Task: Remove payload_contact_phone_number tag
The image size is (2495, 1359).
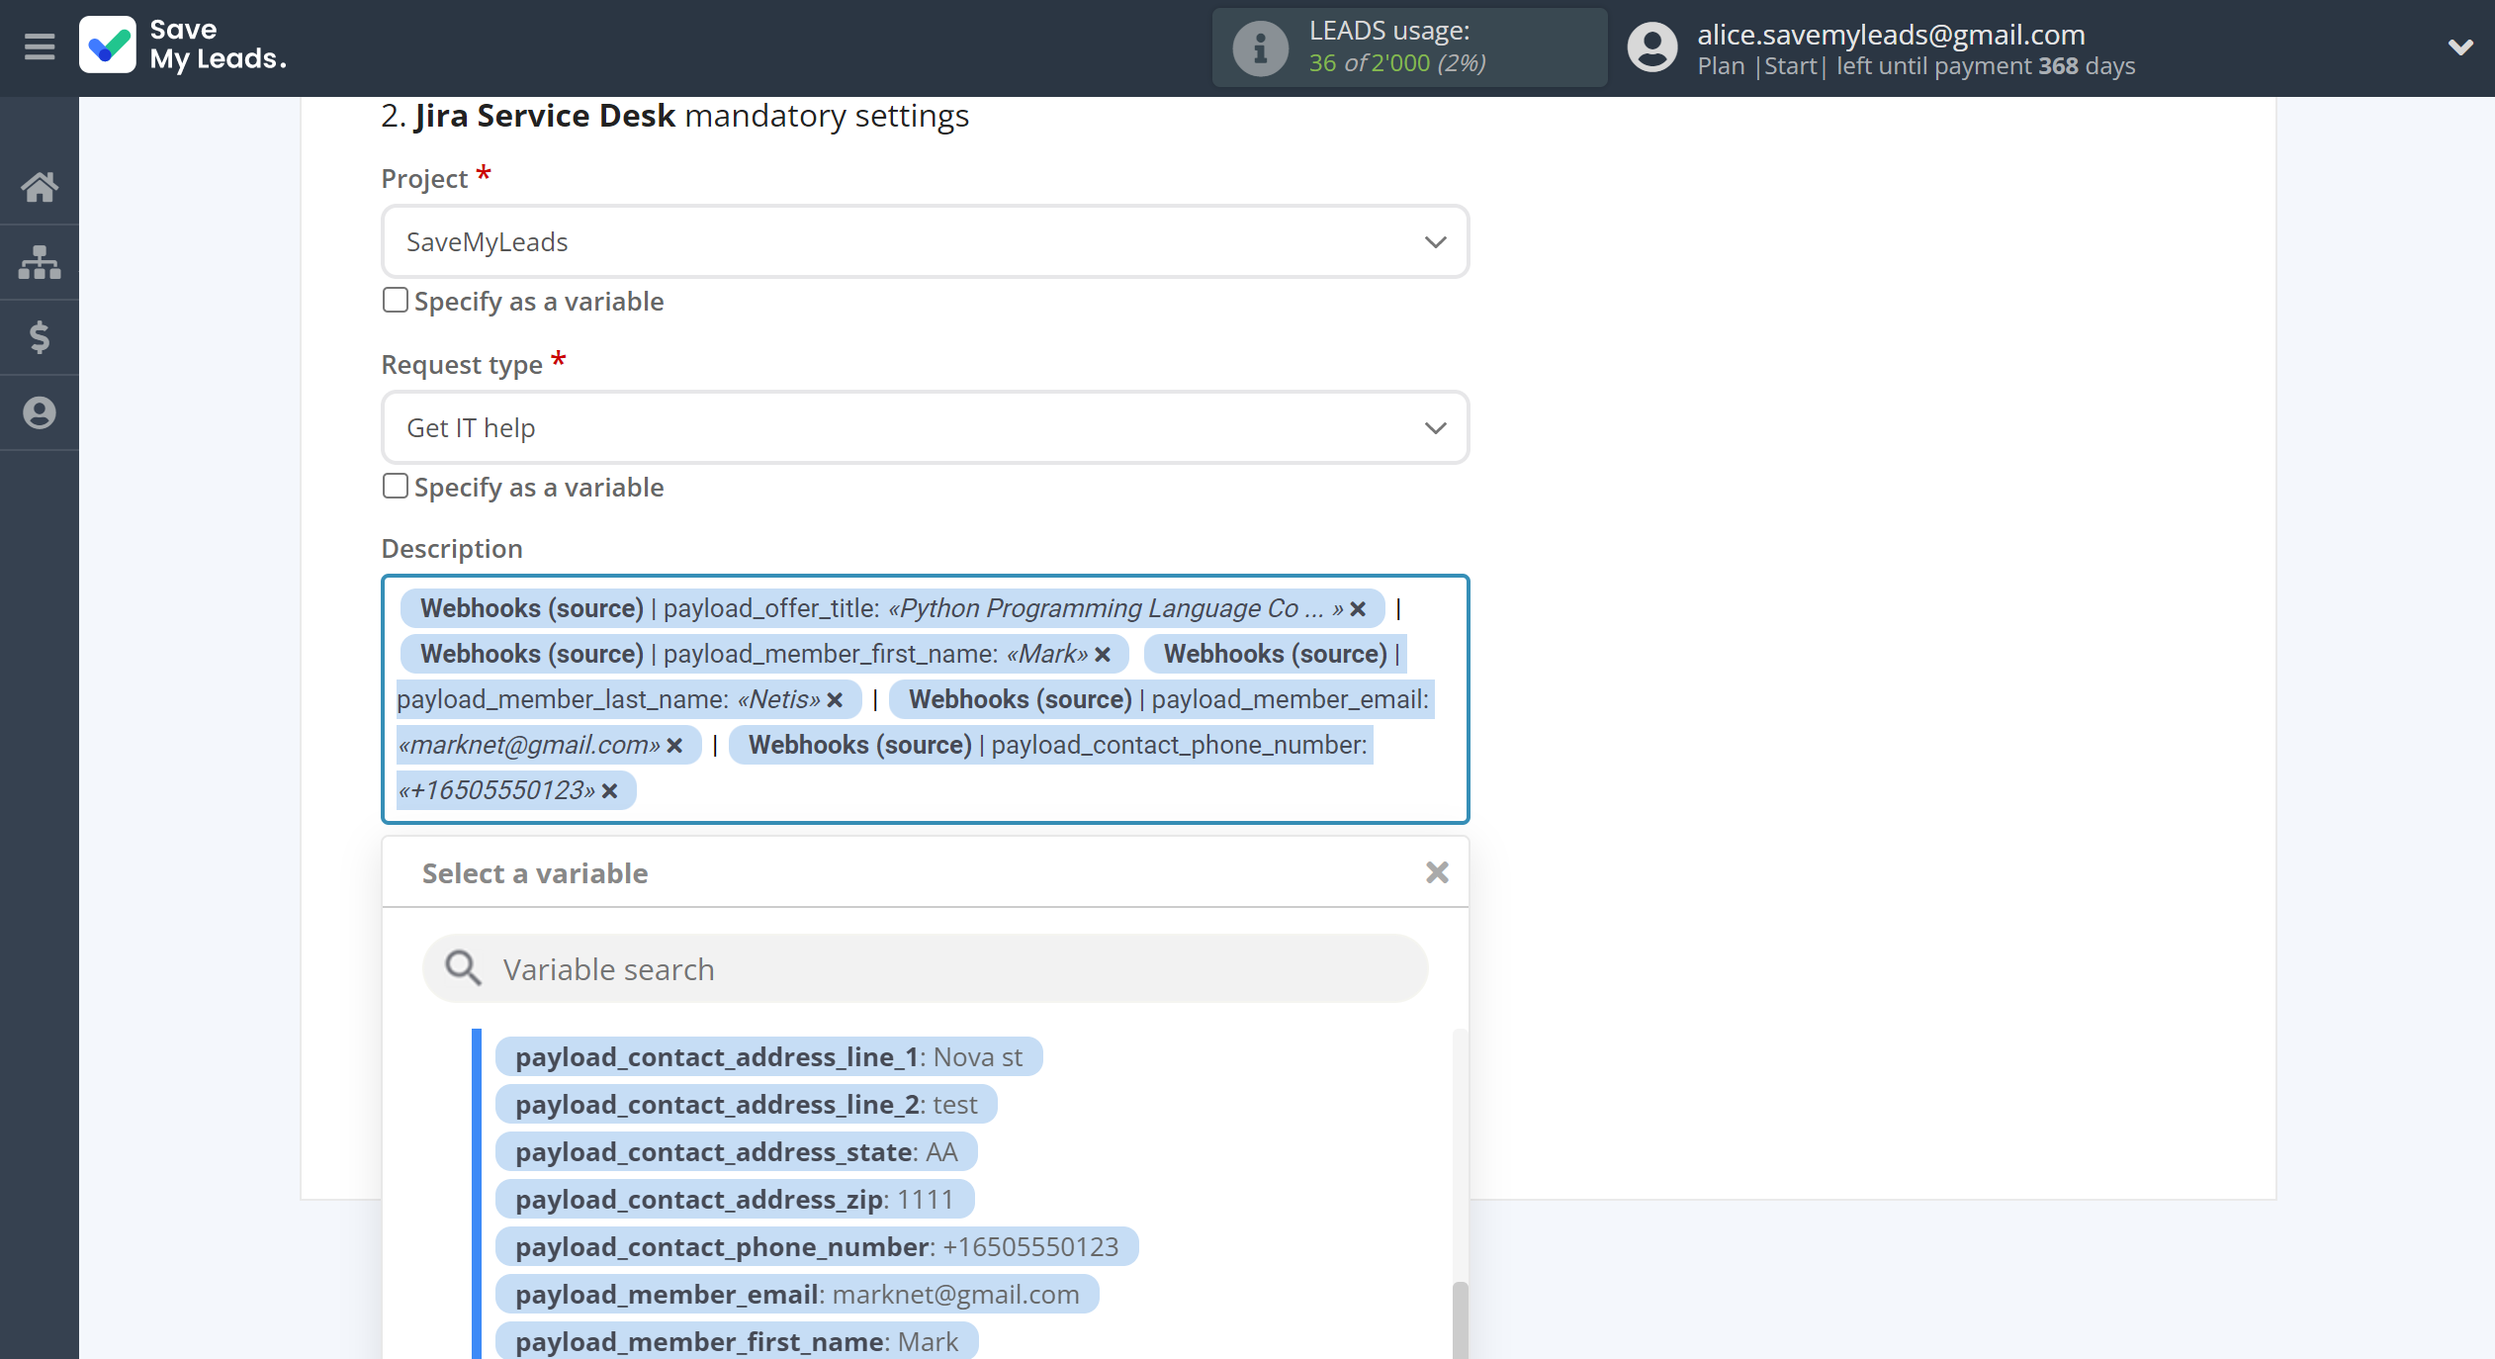Action: pos(609,790)
